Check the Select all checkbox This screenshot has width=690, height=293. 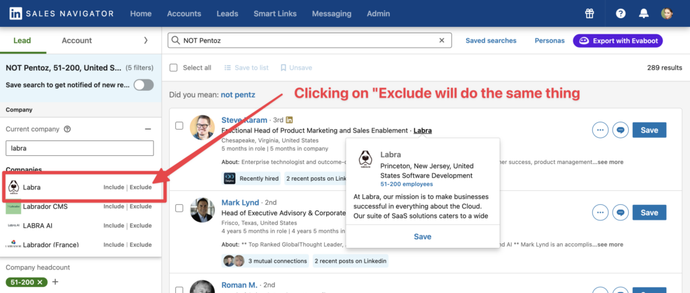(x=174, y=68)
